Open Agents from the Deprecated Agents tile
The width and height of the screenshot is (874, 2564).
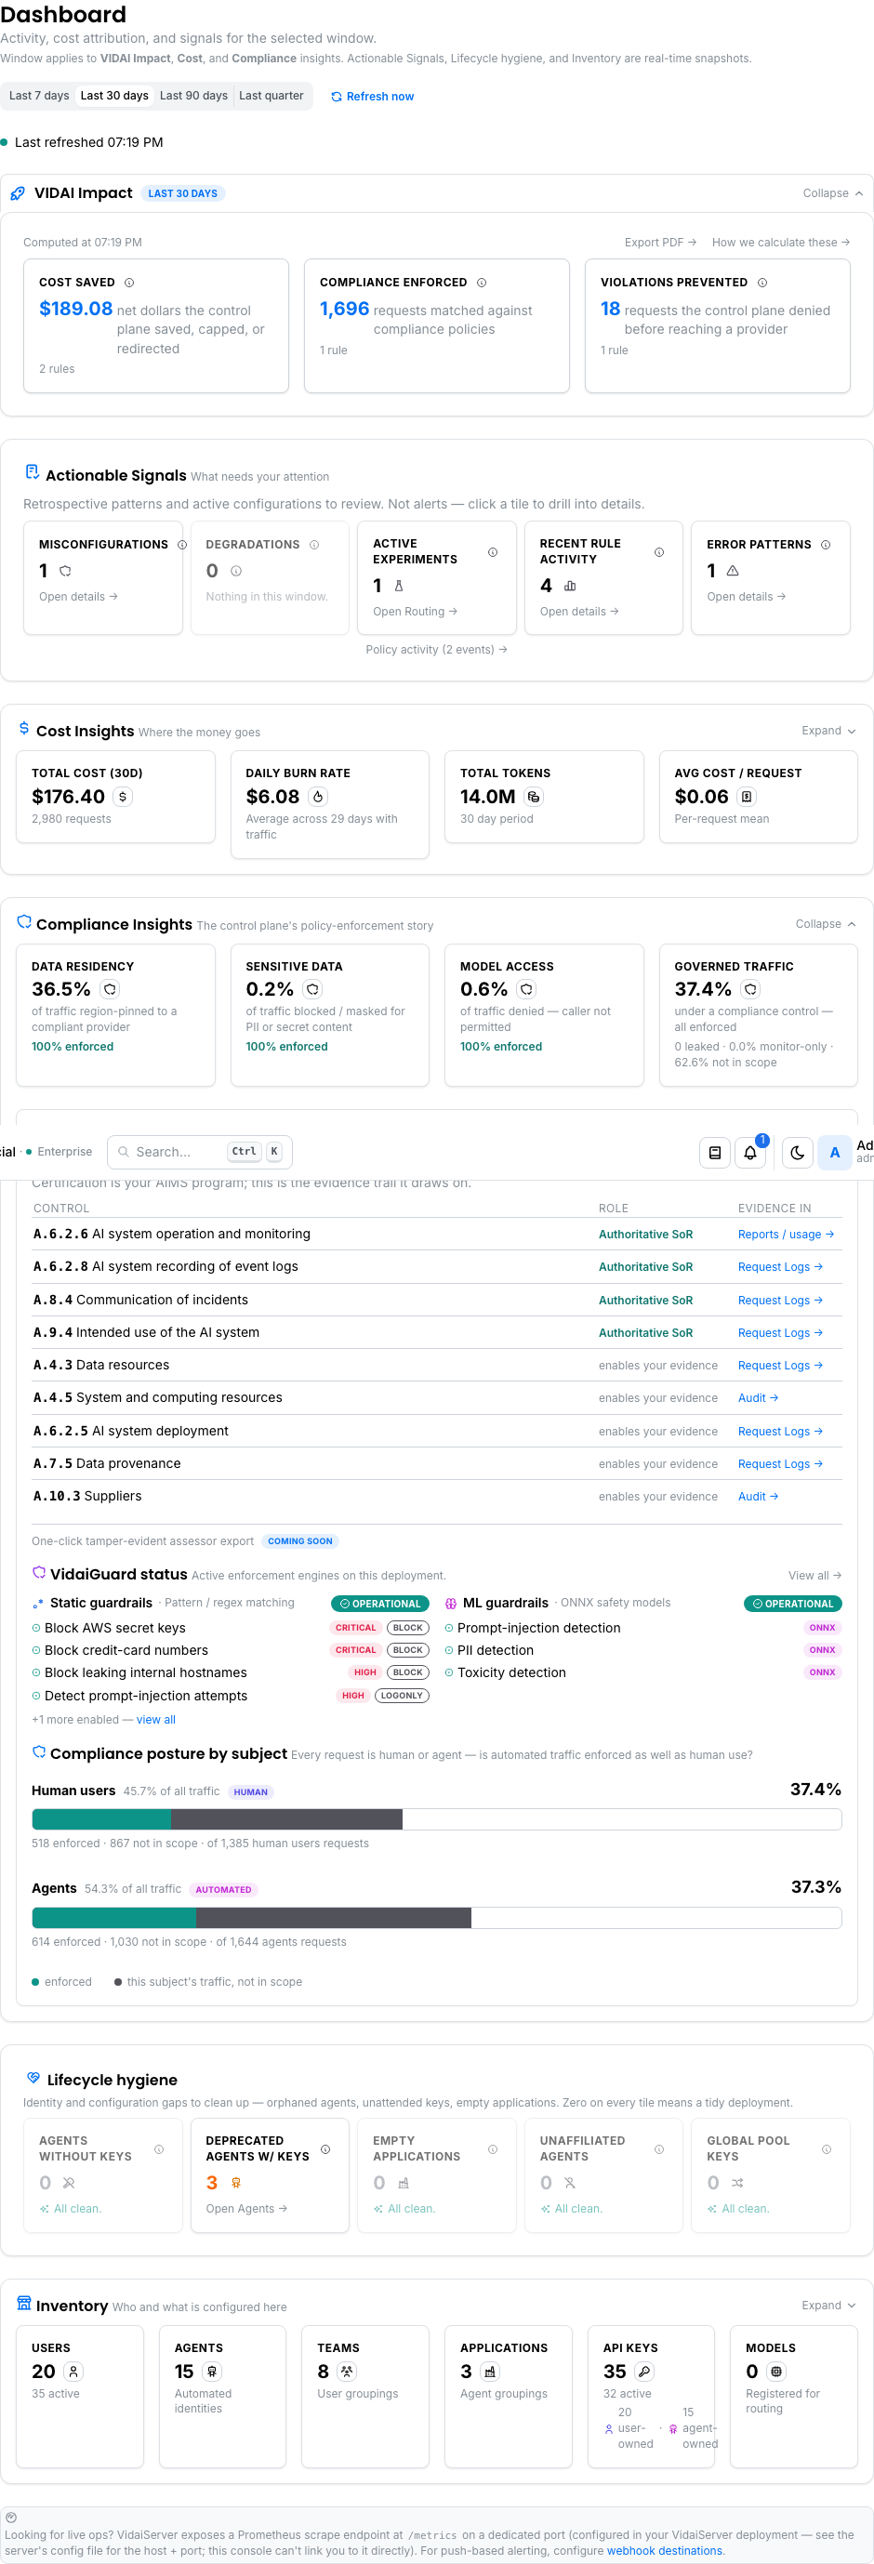tap(247, 2208)
